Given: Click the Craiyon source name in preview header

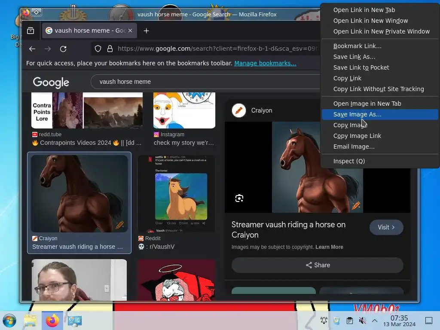Looking at the screenshot, I should pos(262,110).
